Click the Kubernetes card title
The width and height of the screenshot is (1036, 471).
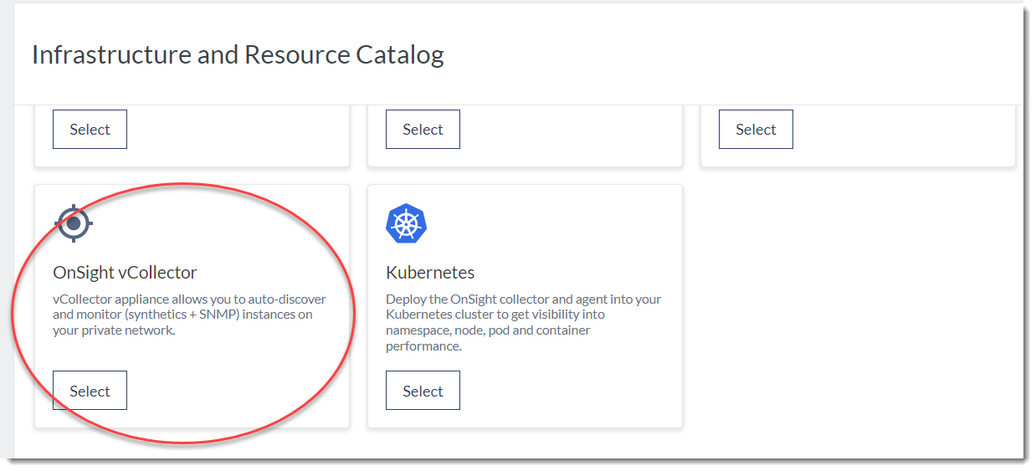(430, 273)
